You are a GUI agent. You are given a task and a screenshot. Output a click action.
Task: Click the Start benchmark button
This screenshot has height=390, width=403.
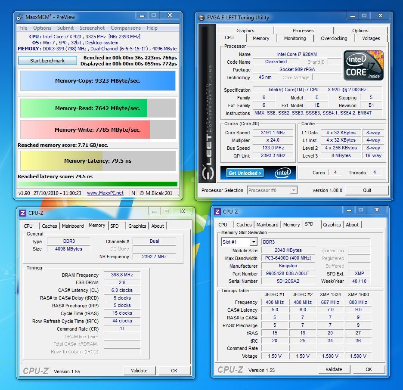pos(47,61)
